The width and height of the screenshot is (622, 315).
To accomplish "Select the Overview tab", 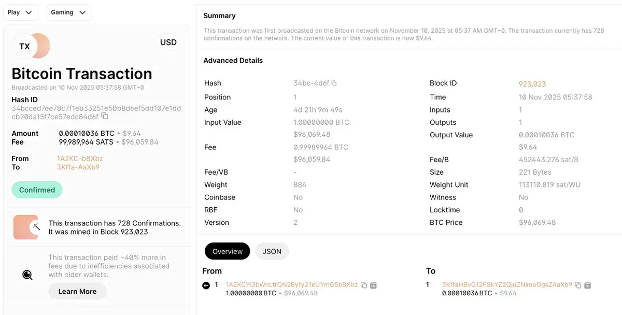I will pyautogui.click(x=227, y=251).
